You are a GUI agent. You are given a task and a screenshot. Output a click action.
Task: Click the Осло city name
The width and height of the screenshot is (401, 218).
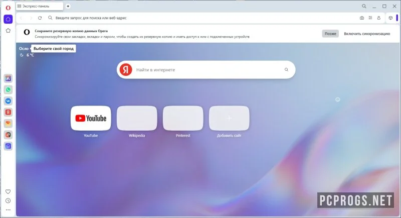(24, 48)
